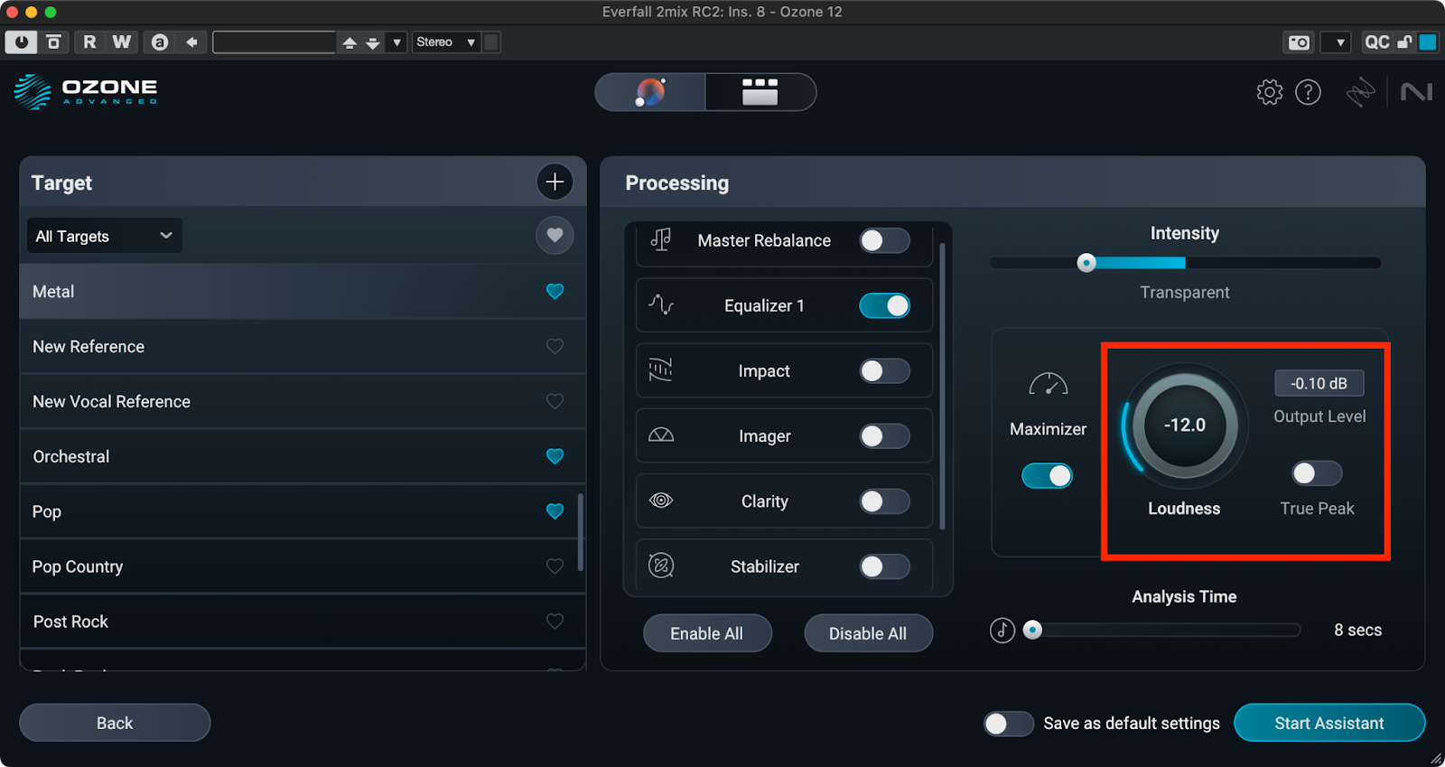Enable True Peak limiting
The height and width of the screenshot is (767, 1445).
click(1316, 473)
